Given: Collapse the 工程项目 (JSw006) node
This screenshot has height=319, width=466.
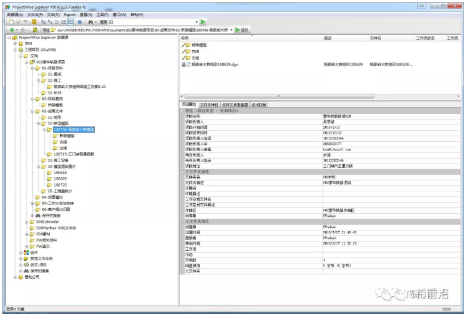Looking at the screenshot, I should click(15, 50).
